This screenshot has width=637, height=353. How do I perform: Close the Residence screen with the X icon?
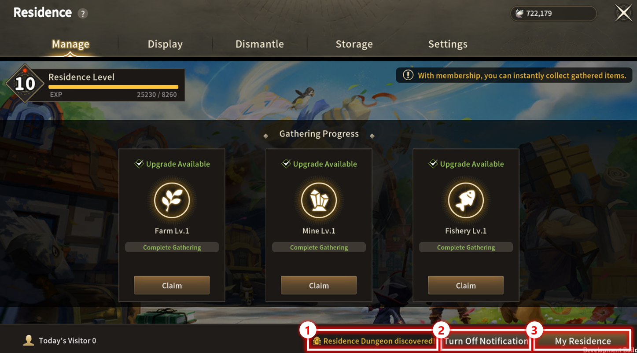tap(623, 14)
